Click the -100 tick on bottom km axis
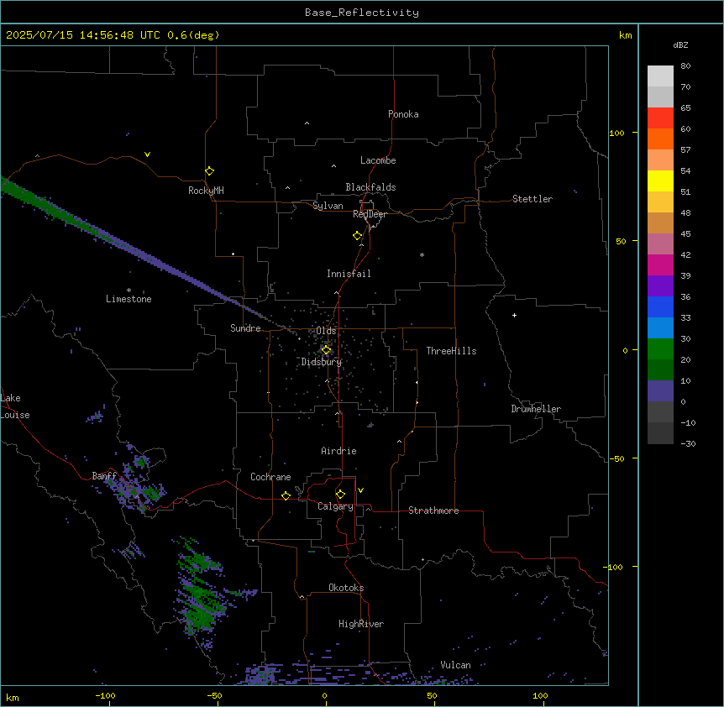This screenshot has width=724, height=707. click(105, 695)
